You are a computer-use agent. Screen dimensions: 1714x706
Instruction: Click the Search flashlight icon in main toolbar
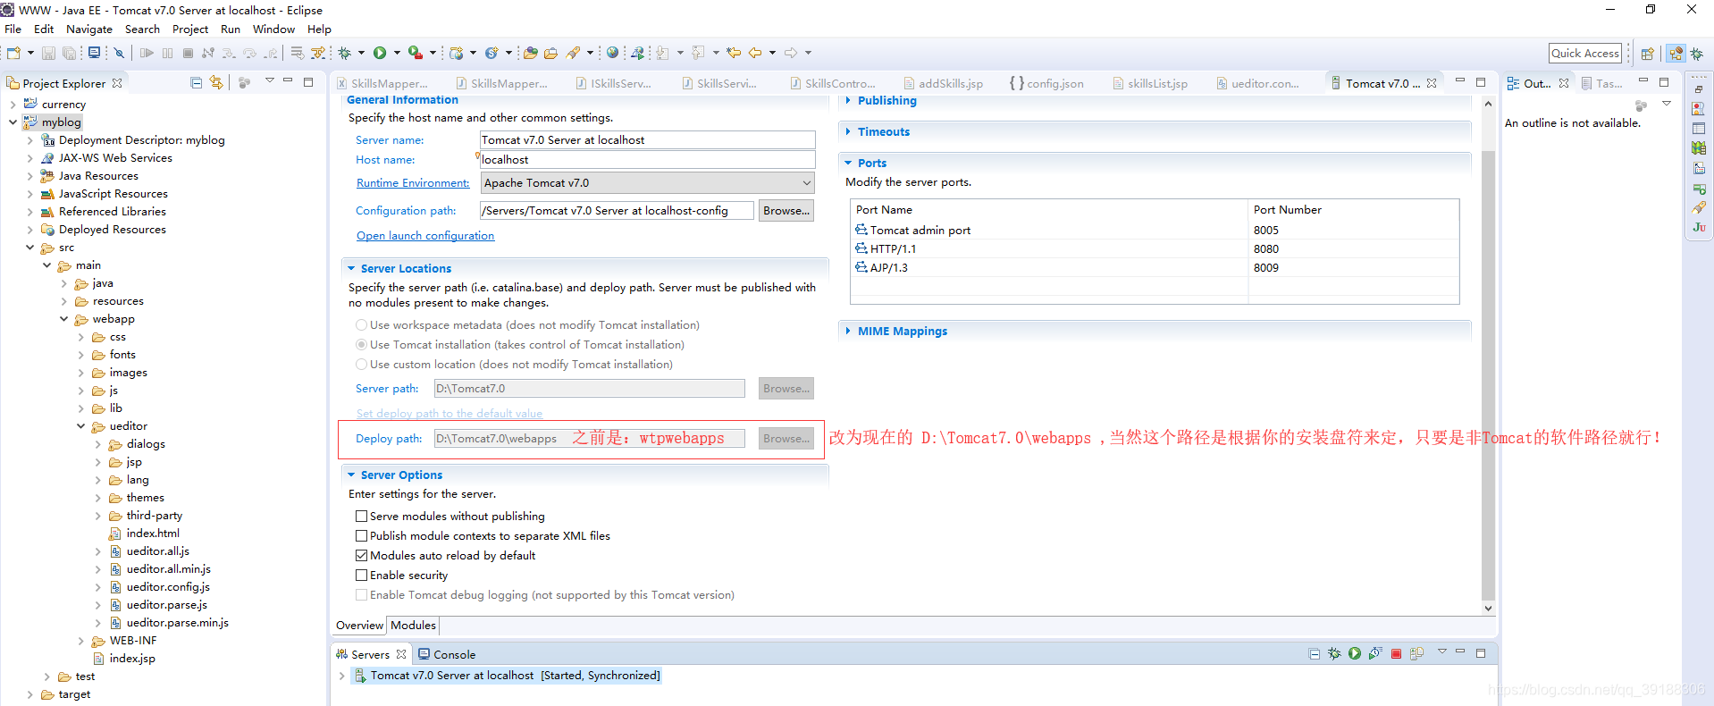click(573, 53)
